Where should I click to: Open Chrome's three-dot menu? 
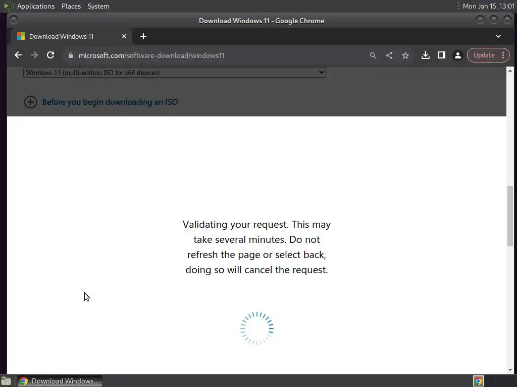pos(503,55)
